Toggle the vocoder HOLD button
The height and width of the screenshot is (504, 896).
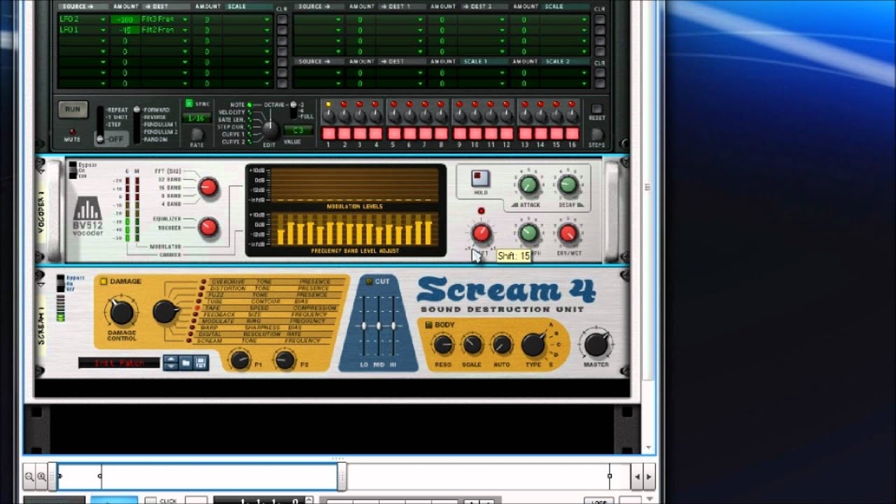(480, 178)
